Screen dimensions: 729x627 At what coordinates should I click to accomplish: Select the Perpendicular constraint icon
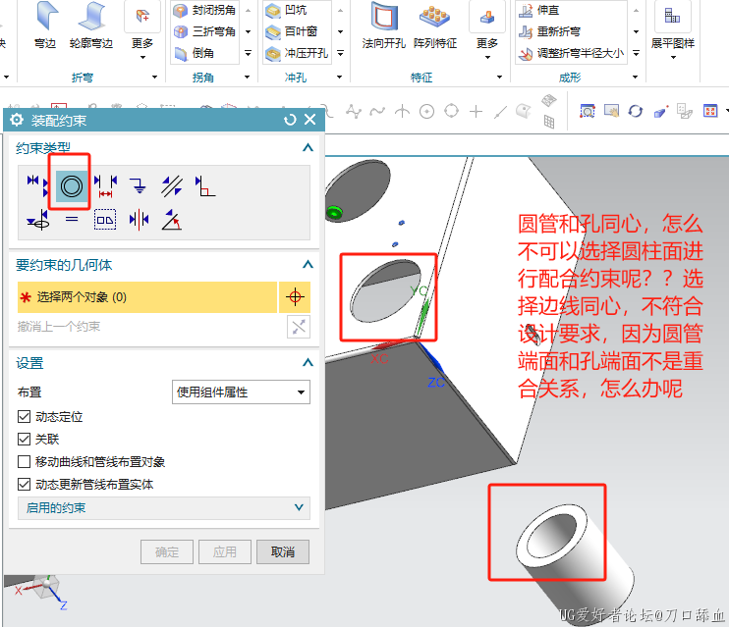click(205, 183)
